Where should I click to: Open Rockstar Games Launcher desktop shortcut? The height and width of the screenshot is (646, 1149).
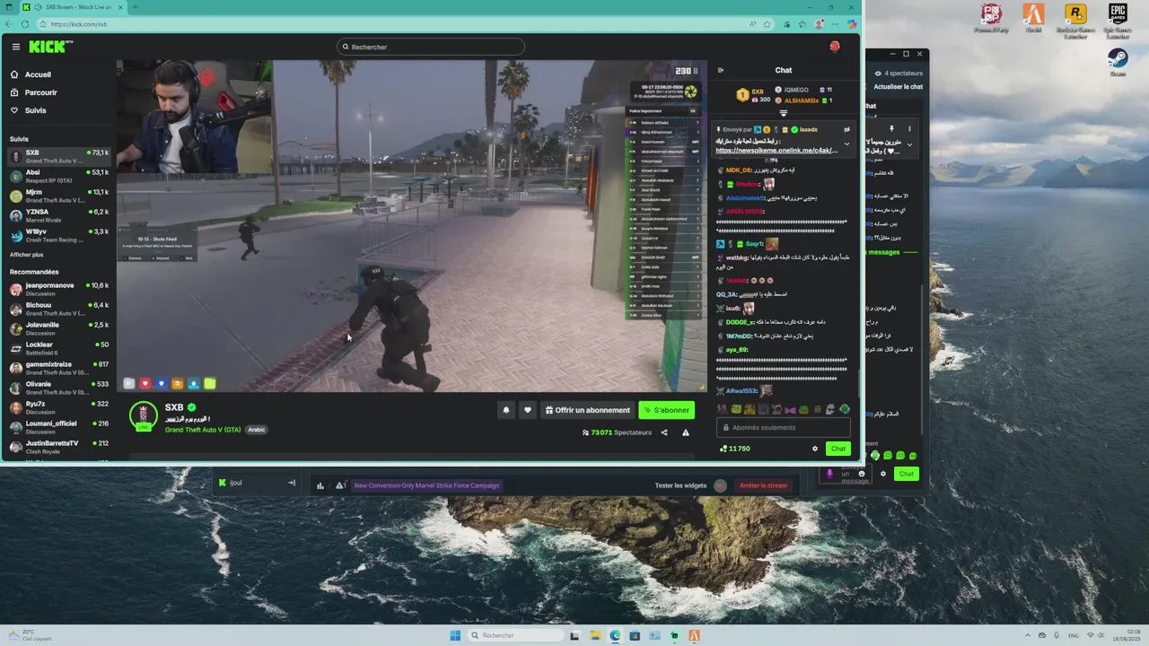pos(1075,22)
